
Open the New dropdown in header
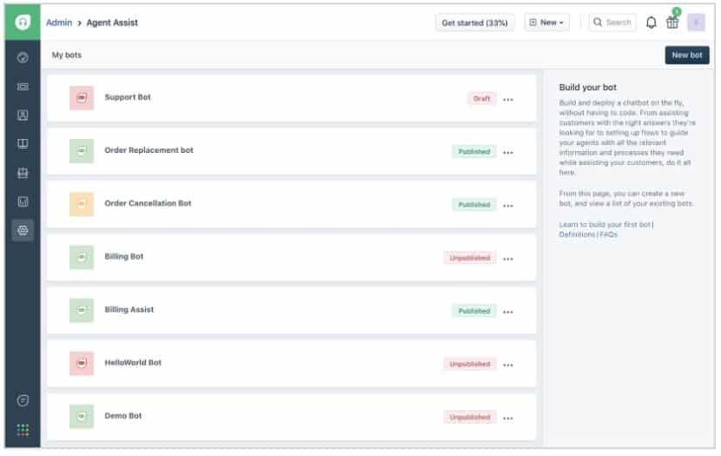point(546,23)
